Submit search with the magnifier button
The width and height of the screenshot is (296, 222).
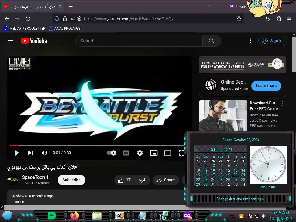(211, 41)
